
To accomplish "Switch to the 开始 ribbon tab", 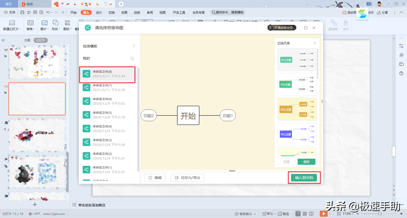I will (74, 12).
